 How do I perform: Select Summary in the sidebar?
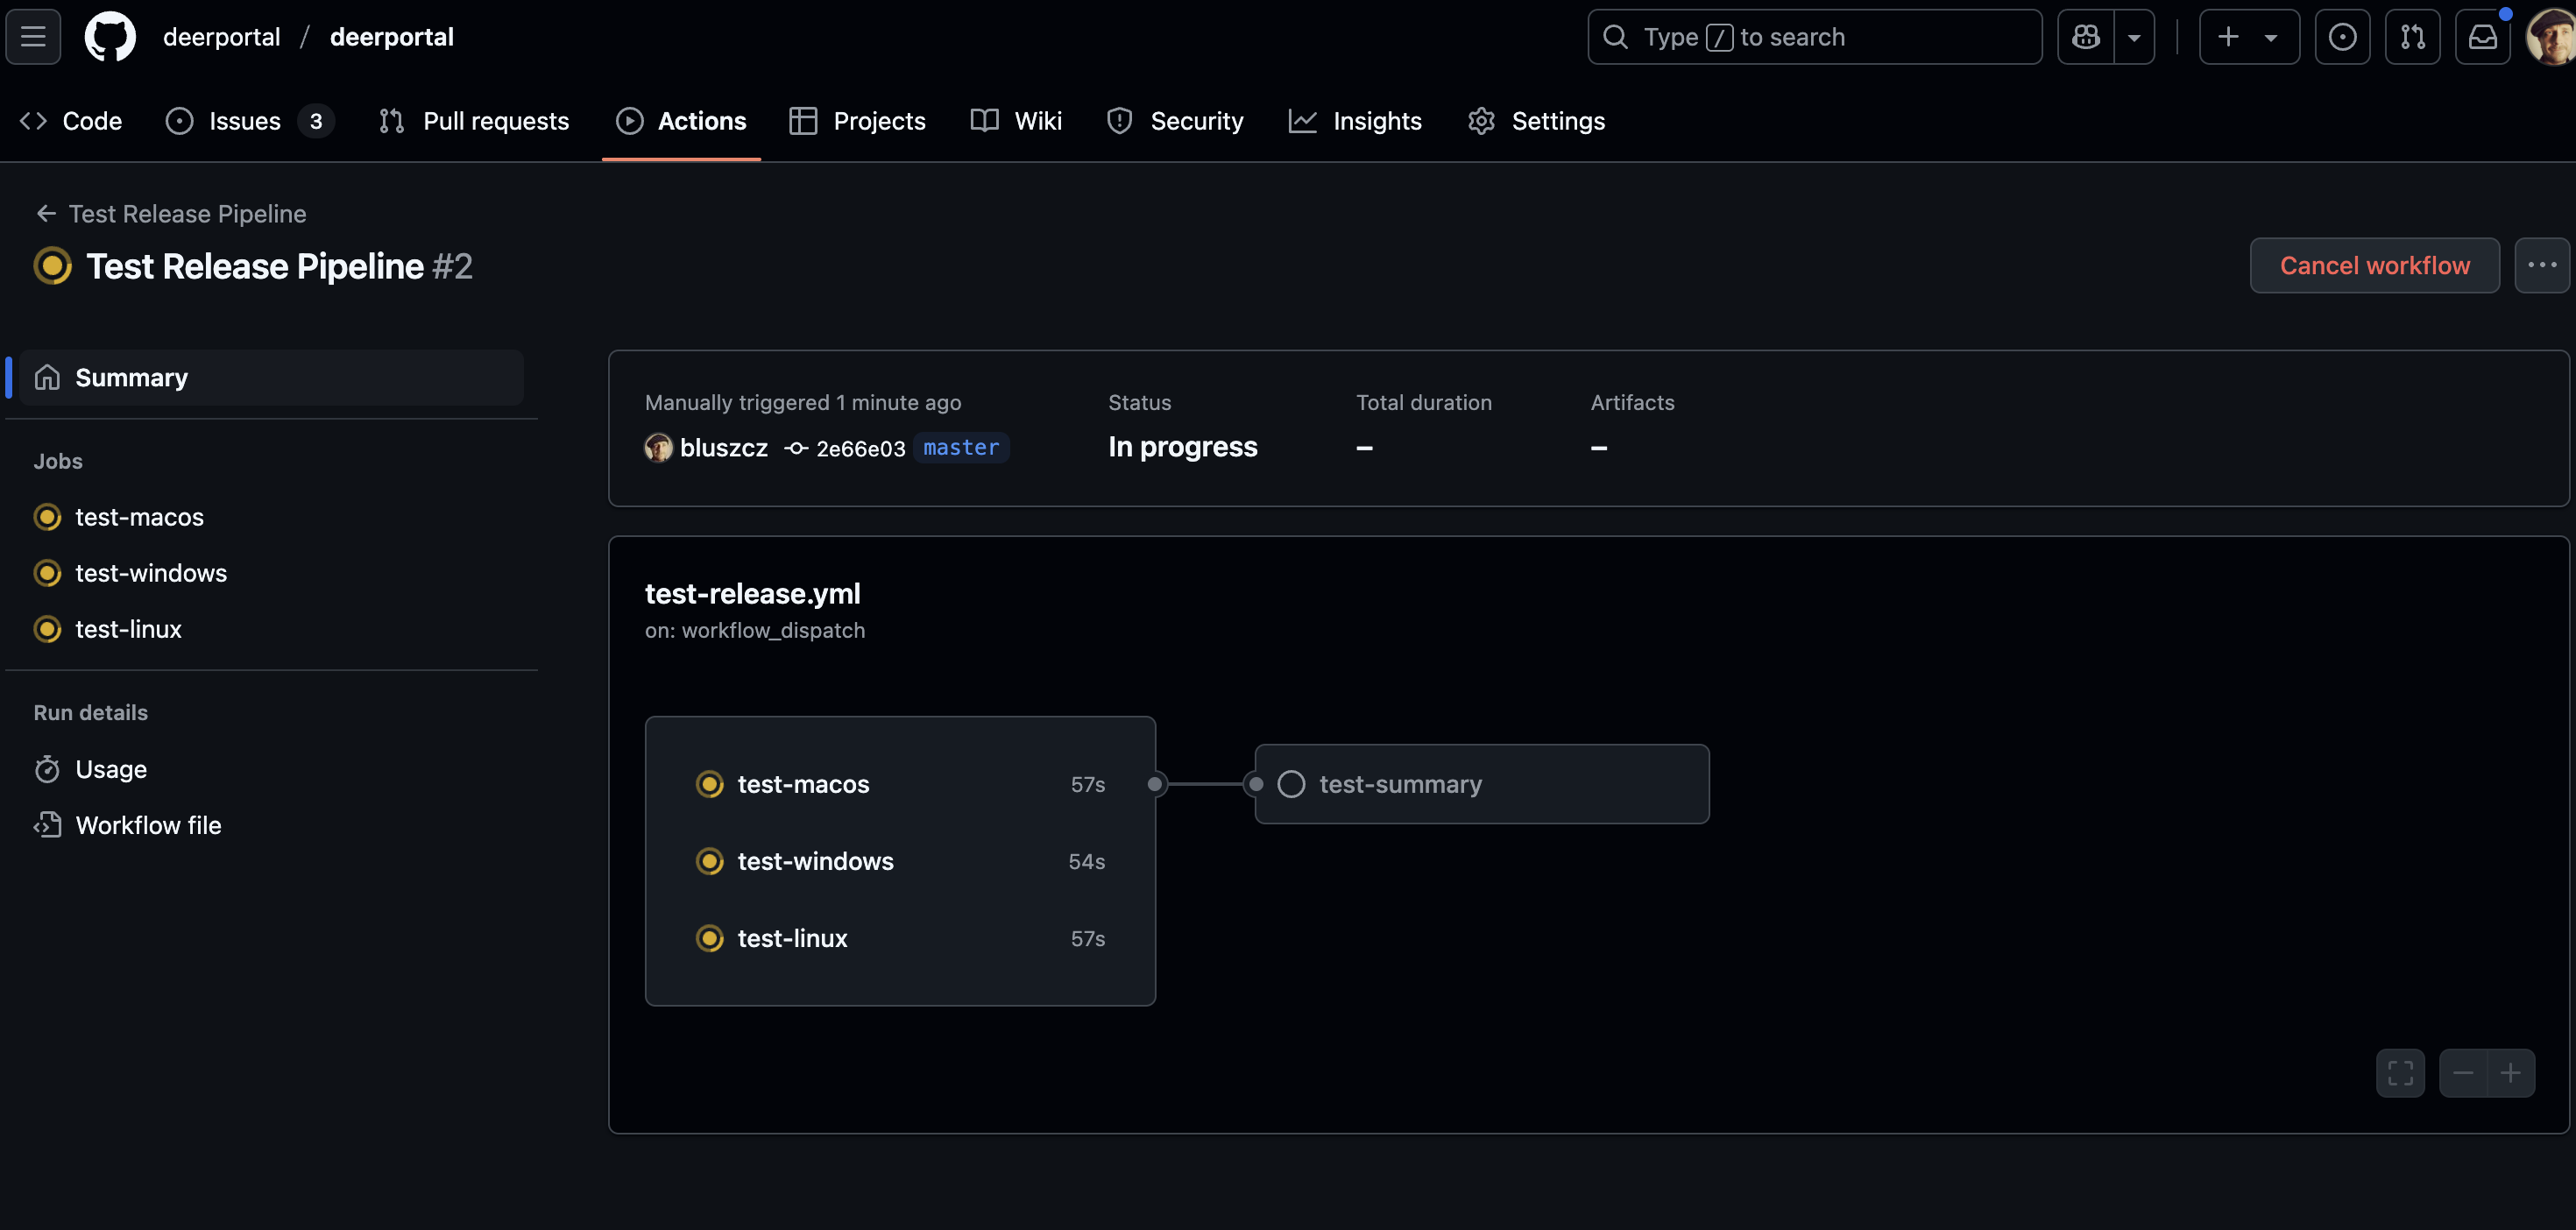[x=271, y=377]
